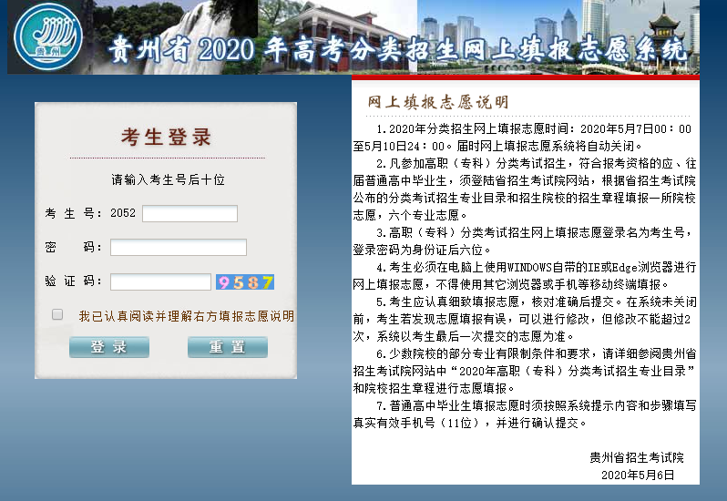Focus the 验证码 input field

pos(160,281)
